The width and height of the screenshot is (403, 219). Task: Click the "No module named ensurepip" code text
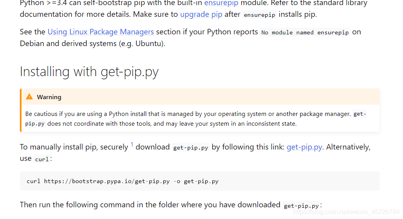pos(305,32)
